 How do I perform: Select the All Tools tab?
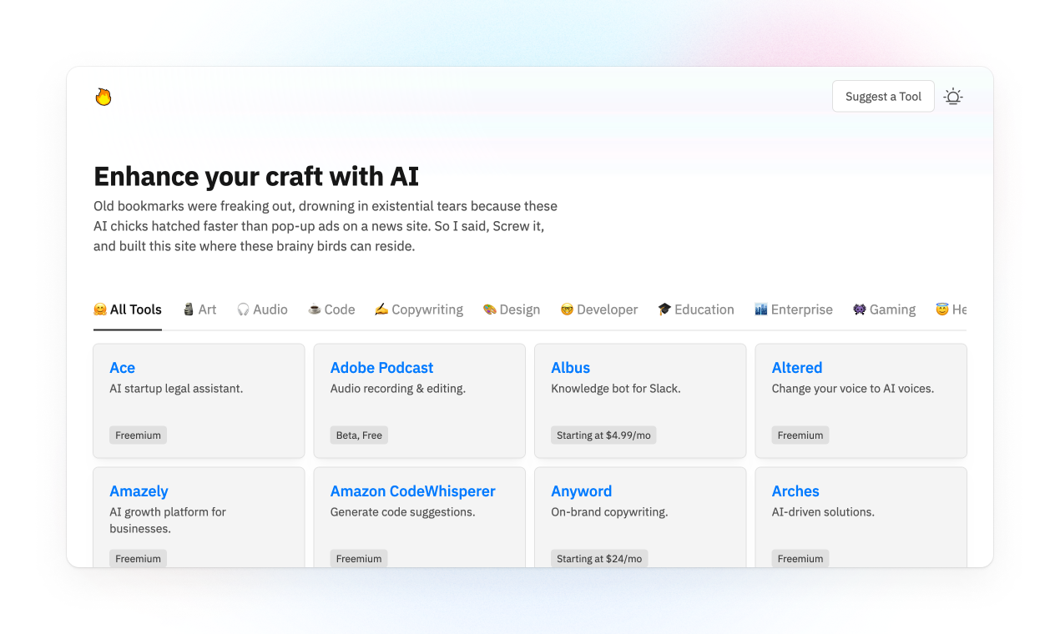click(x=128, y=309)
